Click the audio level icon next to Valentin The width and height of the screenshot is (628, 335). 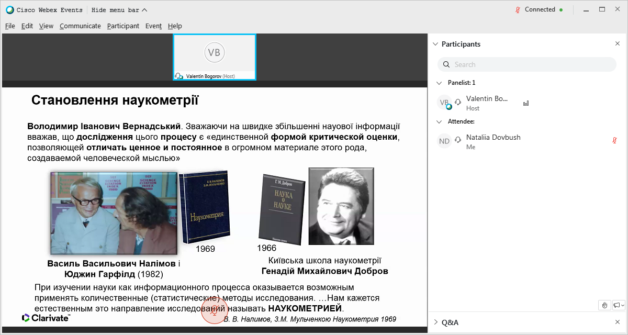(x=526, y=103)
